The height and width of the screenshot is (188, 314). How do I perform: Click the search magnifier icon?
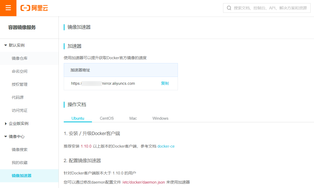click(x=229, y=8)
